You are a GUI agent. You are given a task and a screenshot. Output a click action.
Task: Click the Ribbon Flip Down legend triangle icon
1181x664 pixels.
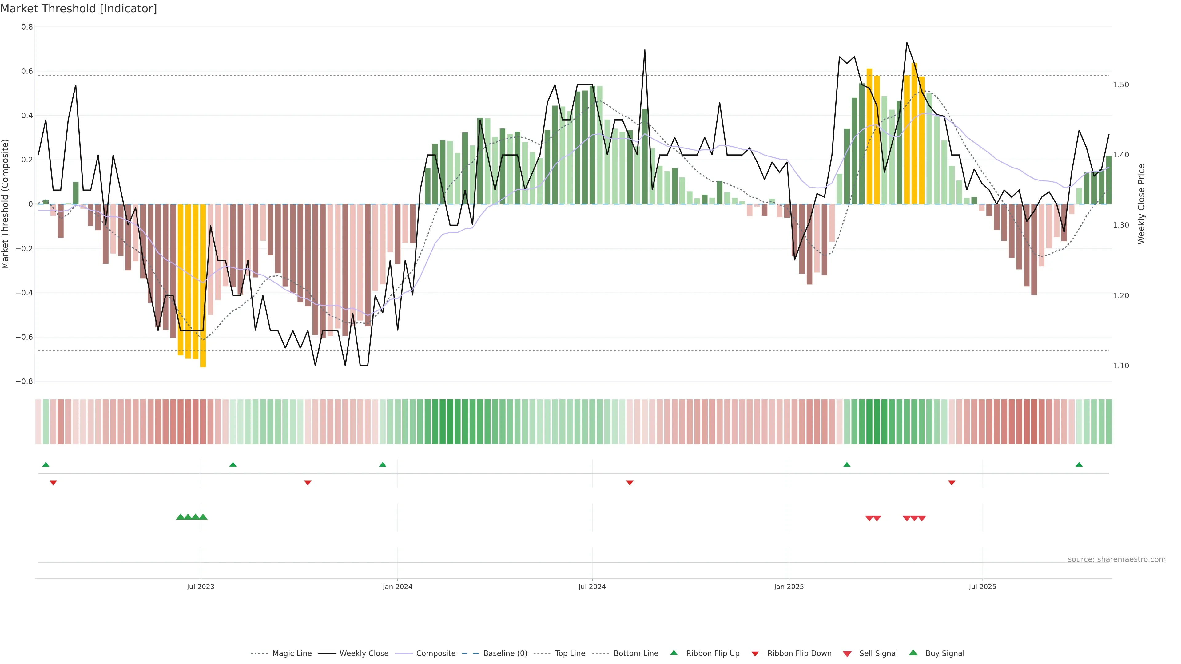pyautogui.click(x=755, y=654)
